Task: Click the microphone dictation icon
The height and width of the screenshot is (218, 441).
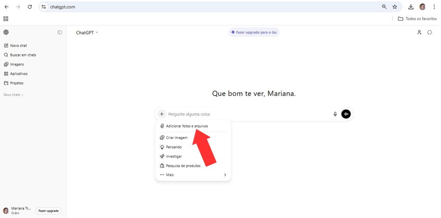Action: click(335, 114)
